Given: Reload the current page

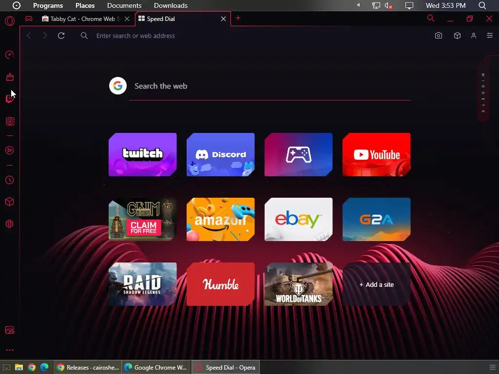Looking at the screenshot, I should click(61, 36).
